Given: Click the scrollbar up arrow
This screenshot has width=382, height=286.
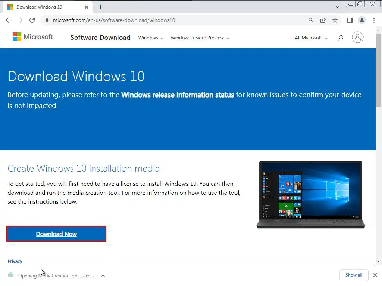Looking at the screenshot, I should coord(379,31).
